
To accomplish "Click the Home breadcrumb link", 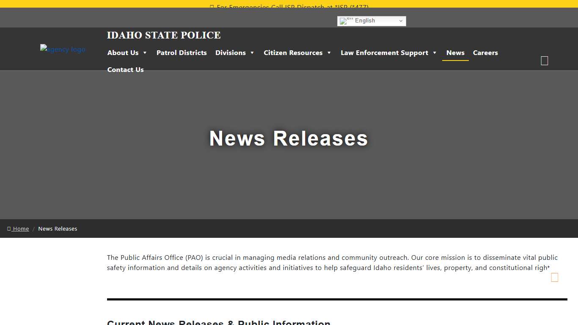I will coord(20,229).
